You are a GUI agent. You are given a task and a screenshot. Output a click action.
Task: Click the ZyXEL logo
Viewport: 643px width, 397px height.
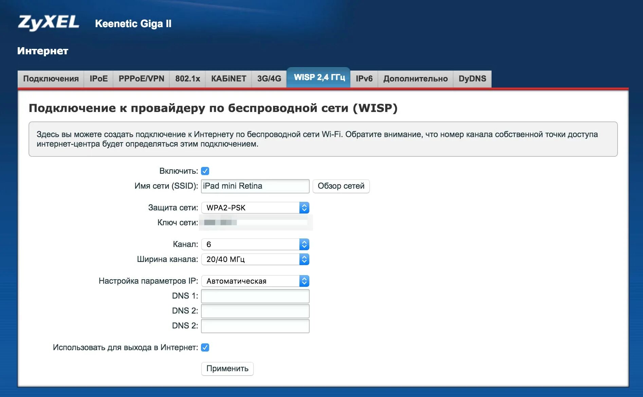pos(49,23)
